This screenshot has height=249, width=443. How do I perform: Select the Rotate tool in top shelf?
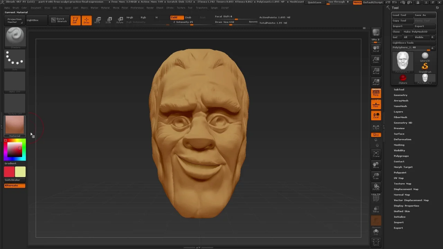click(x=120, y=20)
